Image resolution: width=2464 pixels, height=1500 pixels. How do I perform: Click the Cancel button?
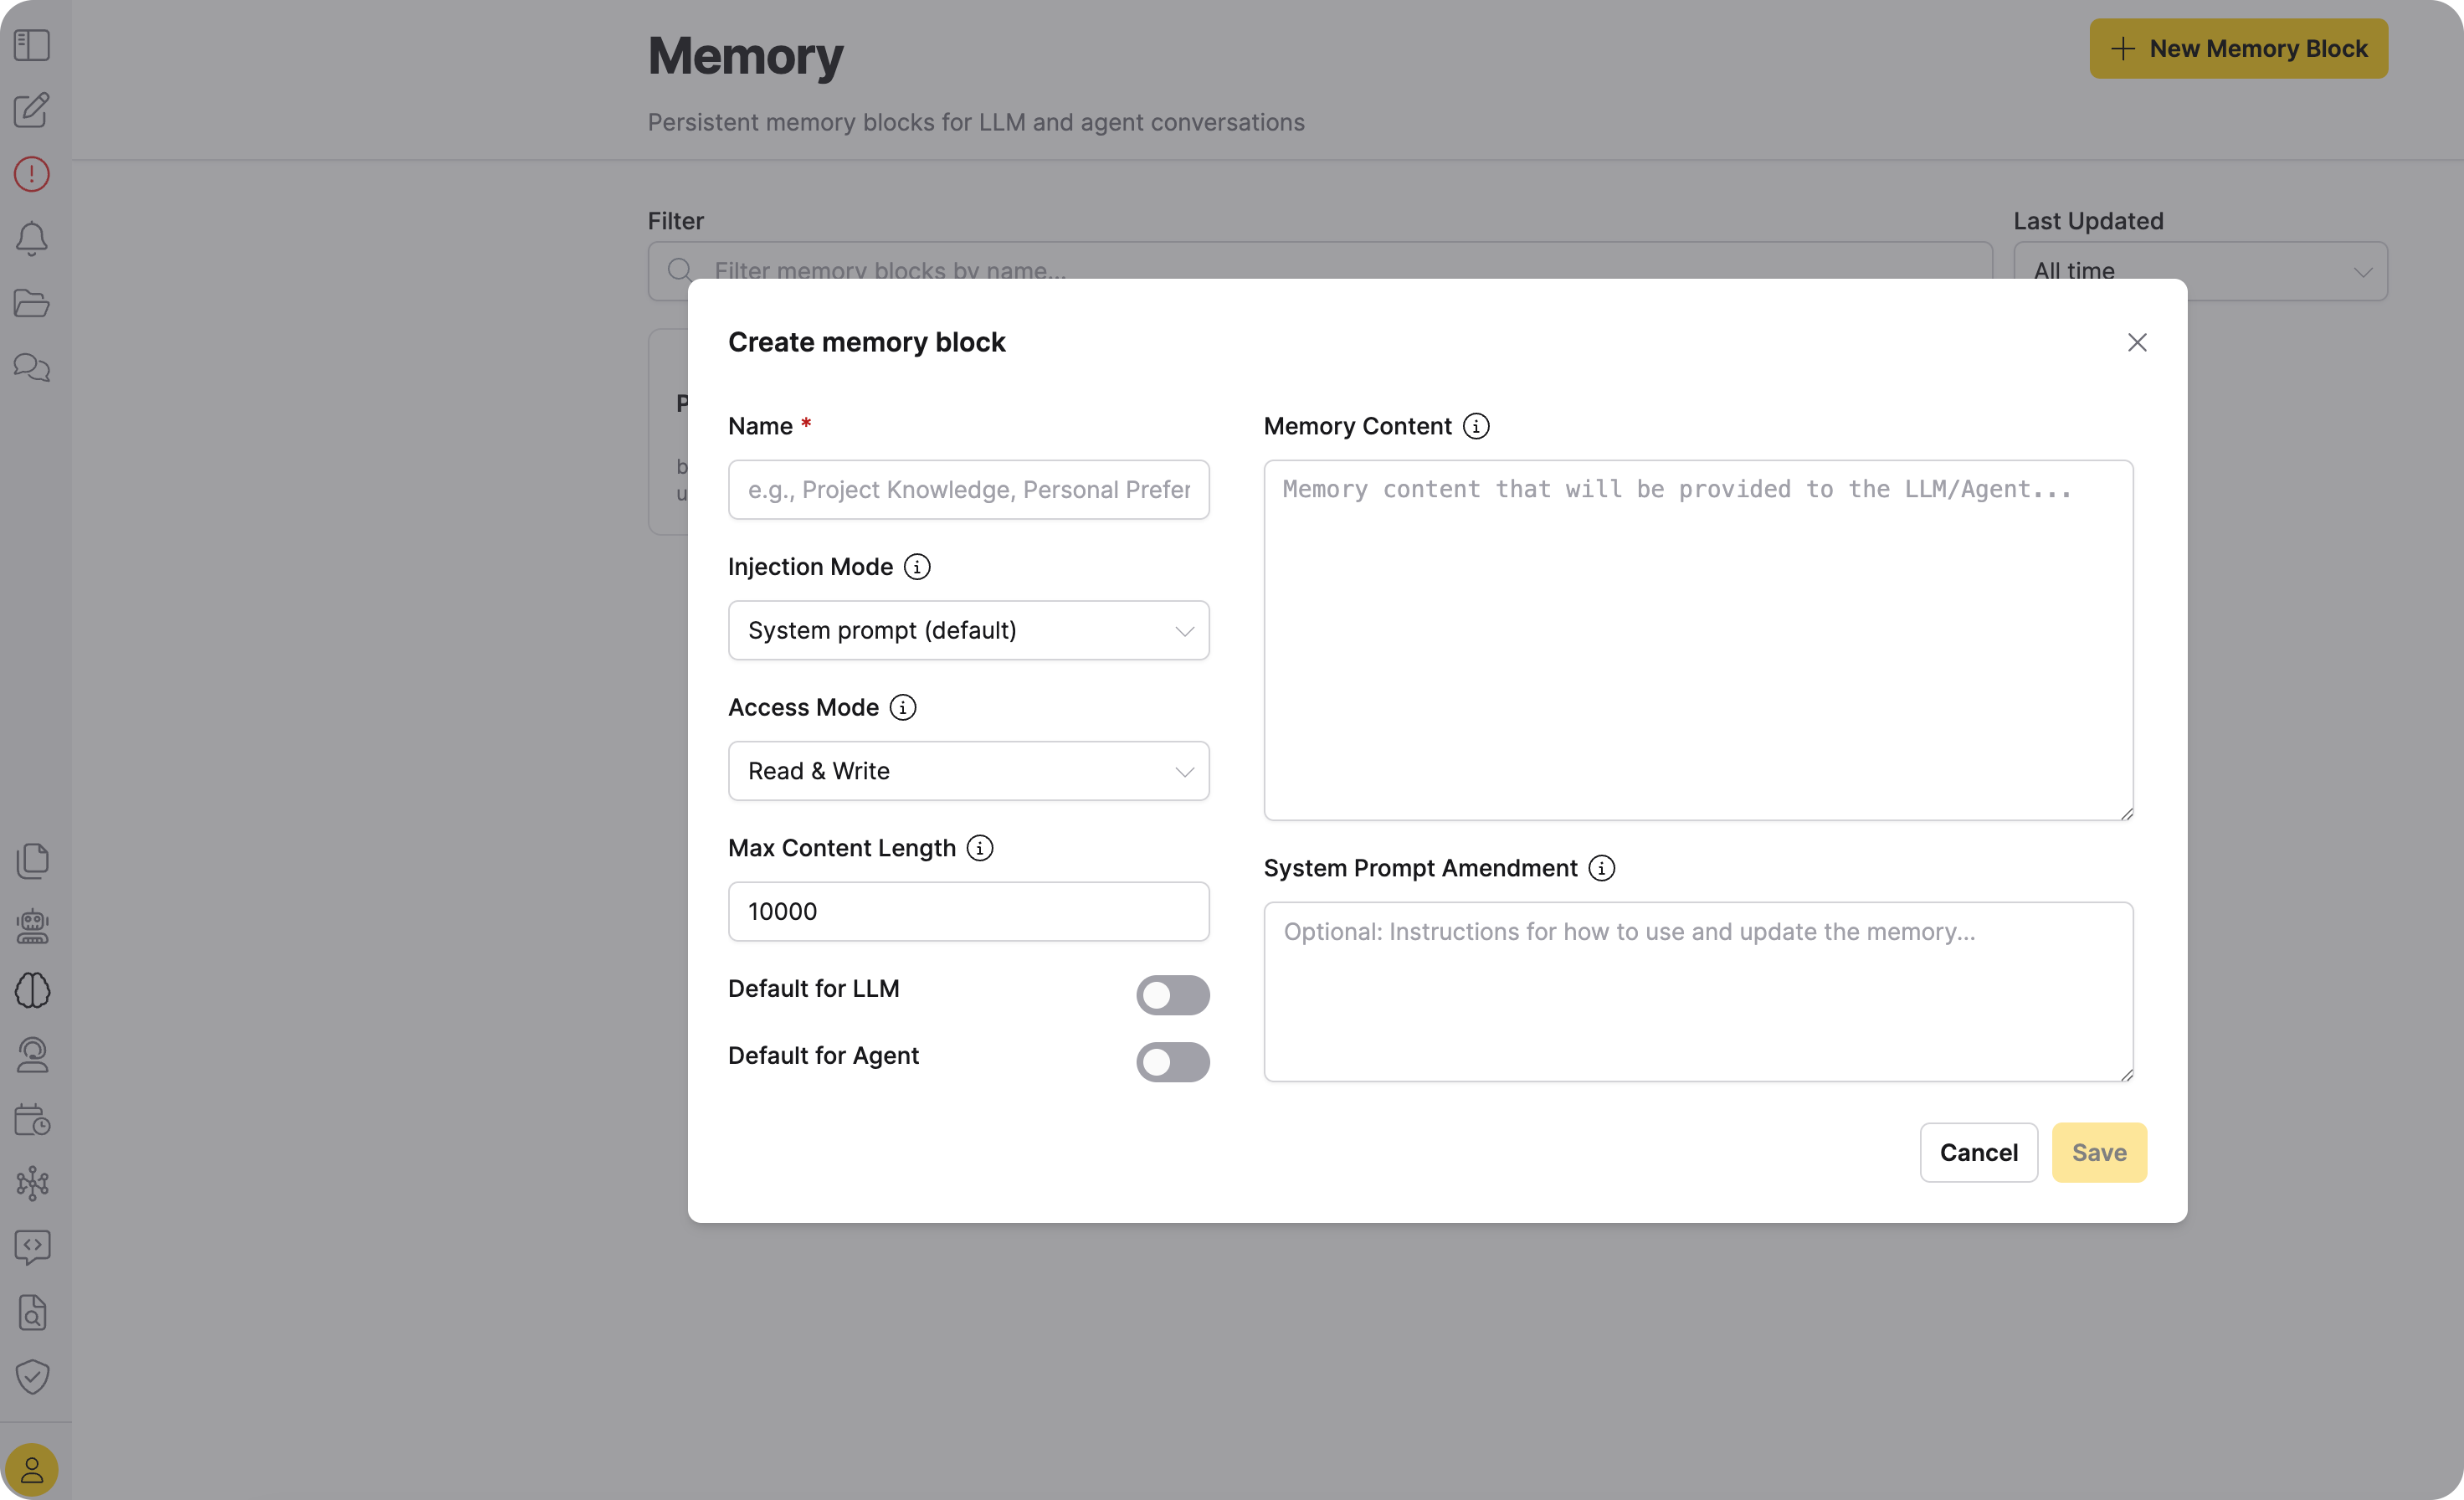[x=1978, y=1152]
